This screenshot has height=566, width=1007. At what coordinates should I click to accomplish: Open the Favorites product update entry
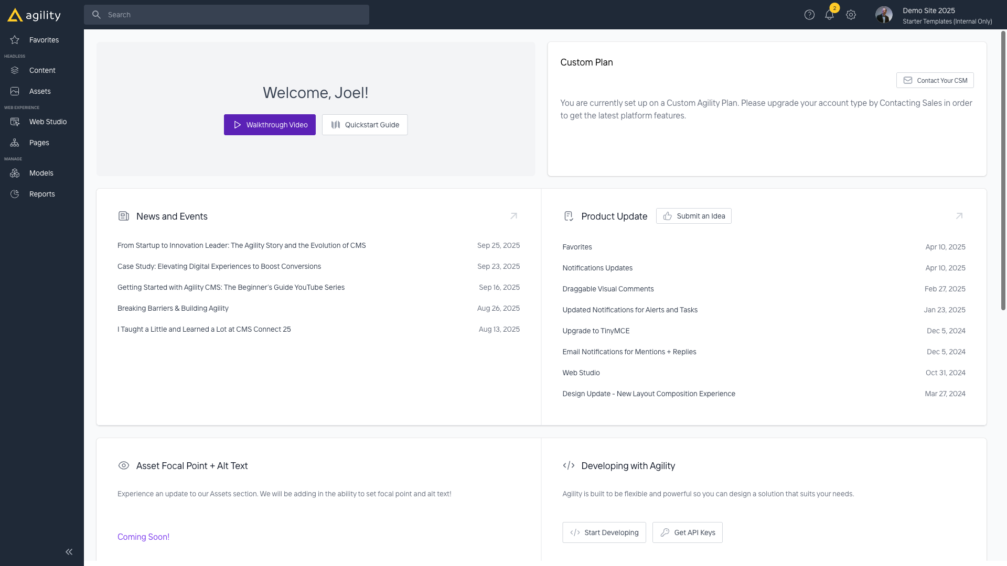tap(577, 247)
